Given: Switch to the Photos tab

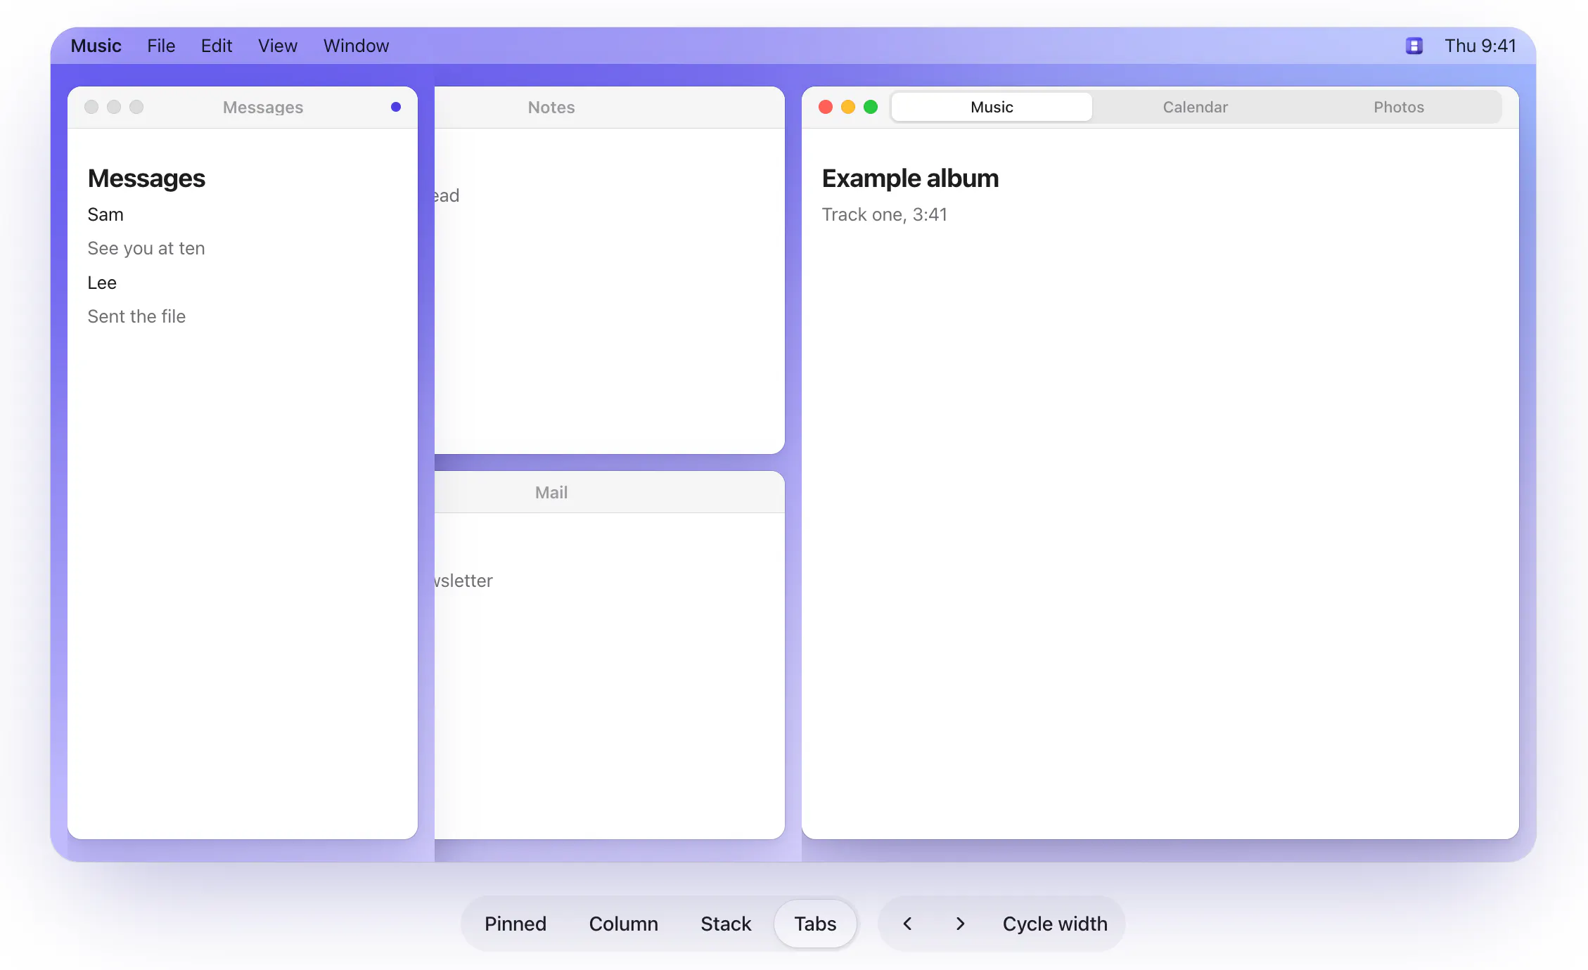Looking at the screenshot, I should tap(1399, 107).
